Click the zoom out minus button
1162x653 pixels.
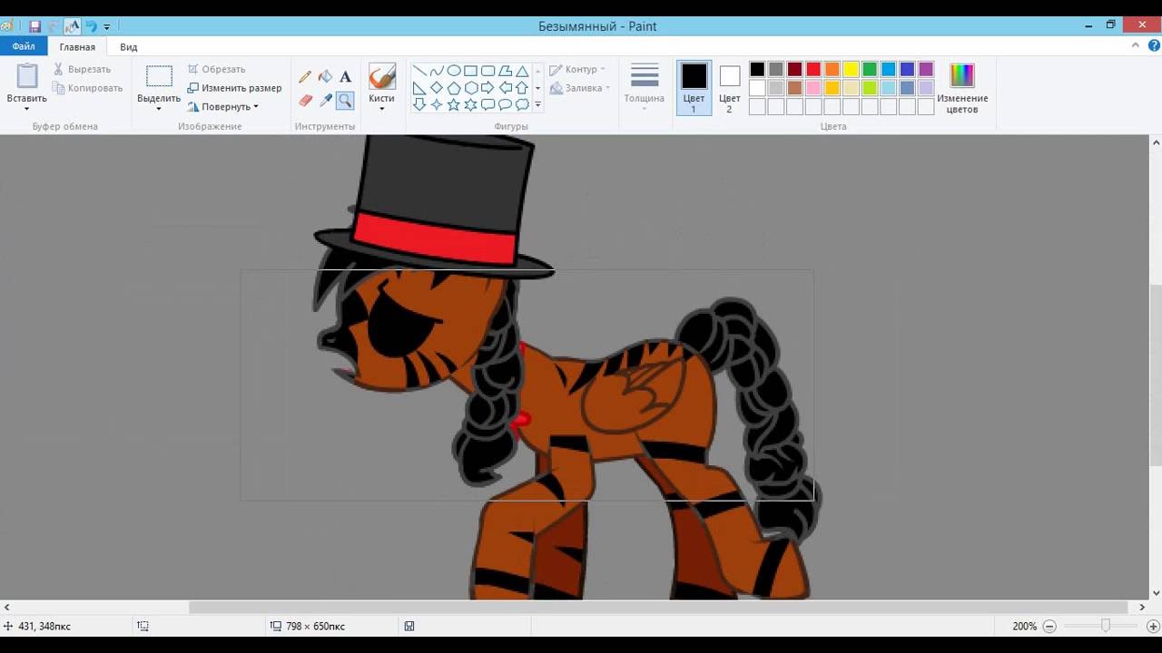(x=1049, y=626)
